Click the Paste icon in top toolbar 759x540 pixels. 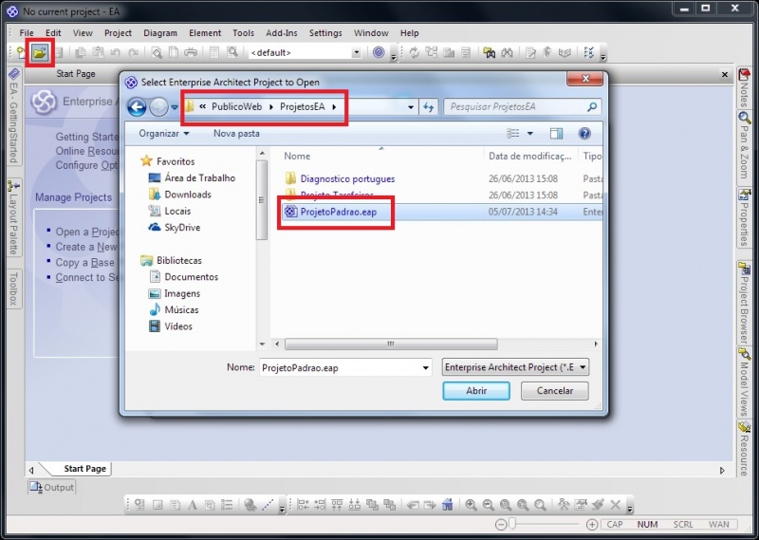(x=99, y=52)
